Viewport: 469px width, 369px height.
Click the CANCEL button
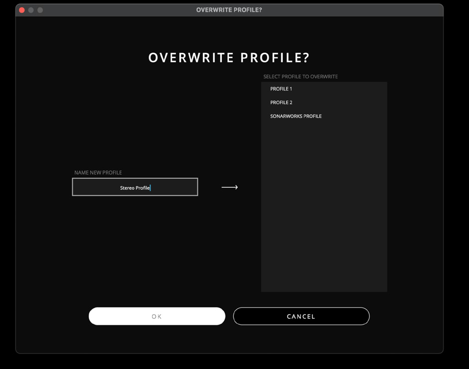pos(301,316)
